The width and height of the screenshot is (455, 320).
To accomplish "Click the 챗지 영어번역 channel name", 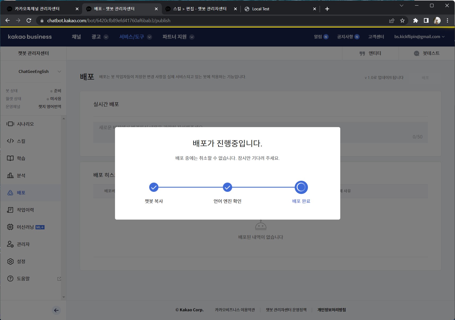I will (50, 106).
